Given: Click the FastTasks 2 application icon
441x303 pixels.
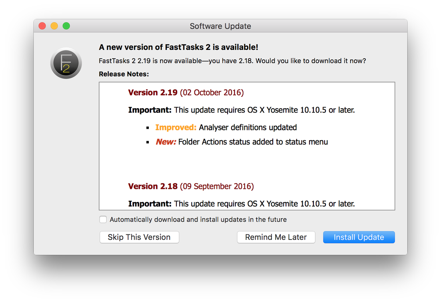Looking at the screenshot, I should click(x=66, y=63).
